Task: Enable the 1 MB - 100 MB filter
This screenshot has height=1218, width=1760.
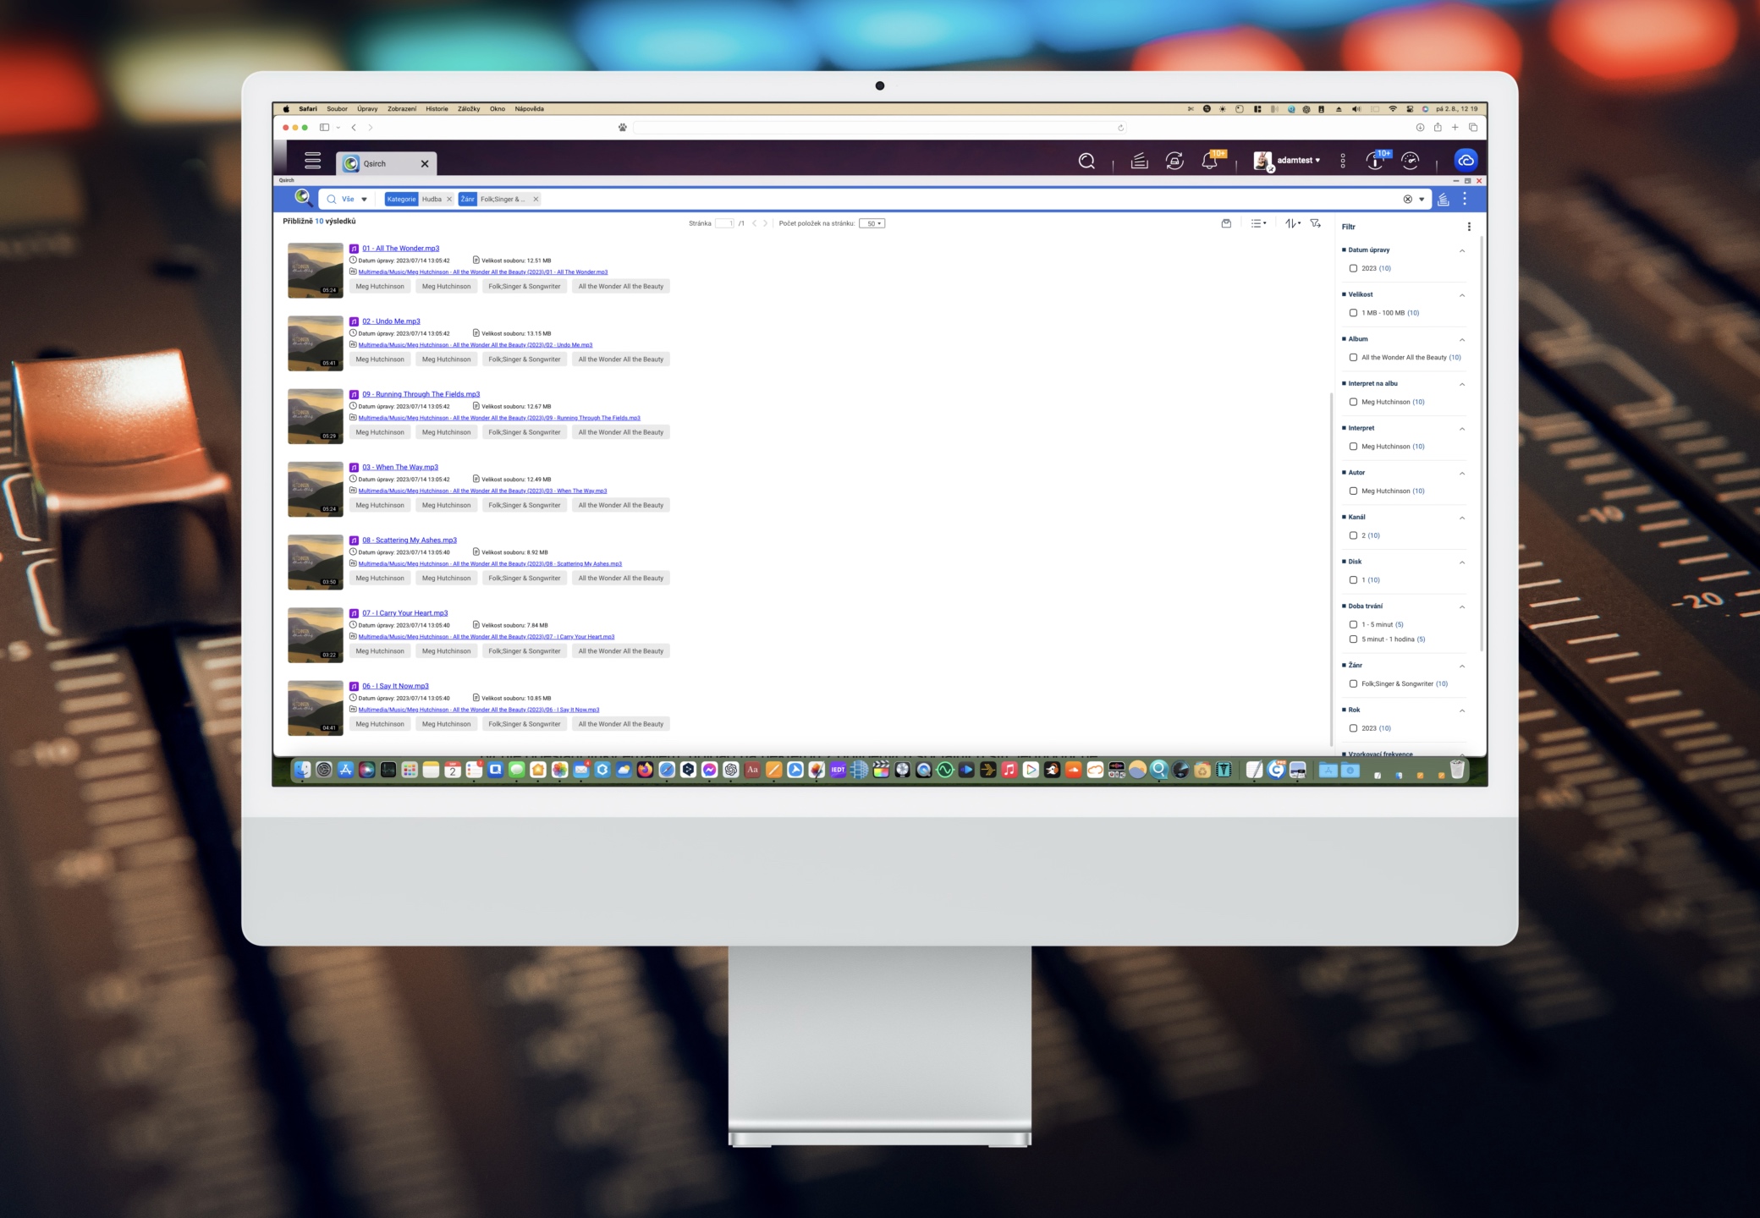Action: pyautogui.click(x=1353, y=313)
